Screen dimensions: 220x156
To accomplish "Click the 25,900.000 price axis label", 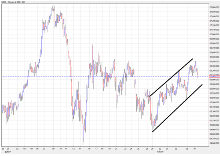I will click(214, 84).
